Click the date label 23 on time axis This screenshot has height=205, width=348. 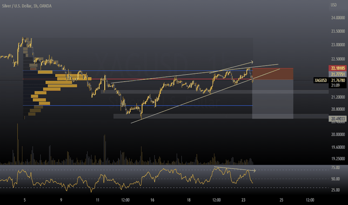243,200
